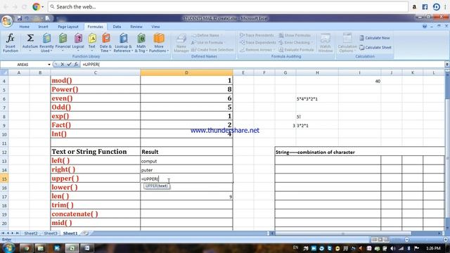Click the 'concatenate( )' cell
Screen dimensions: 450x253
point(96,214)
